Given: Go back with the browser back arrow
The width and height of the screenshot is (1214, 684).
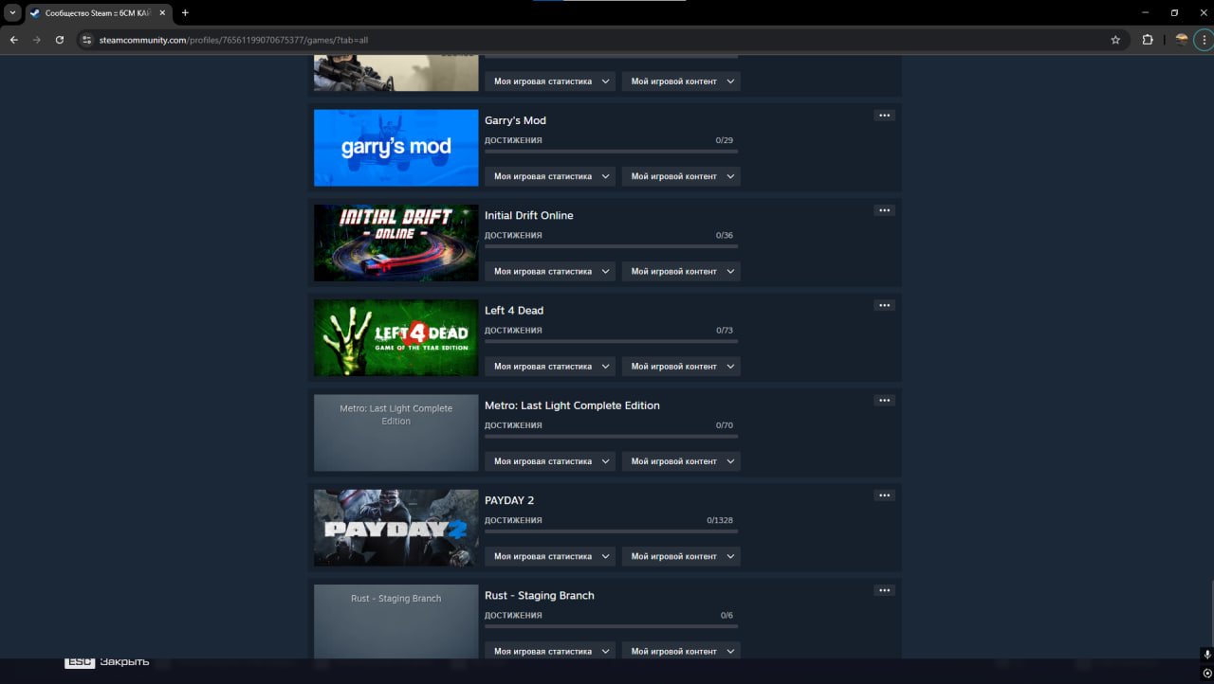Looking at the screenshot, I should pyautogui.click(x=14, y=40).
